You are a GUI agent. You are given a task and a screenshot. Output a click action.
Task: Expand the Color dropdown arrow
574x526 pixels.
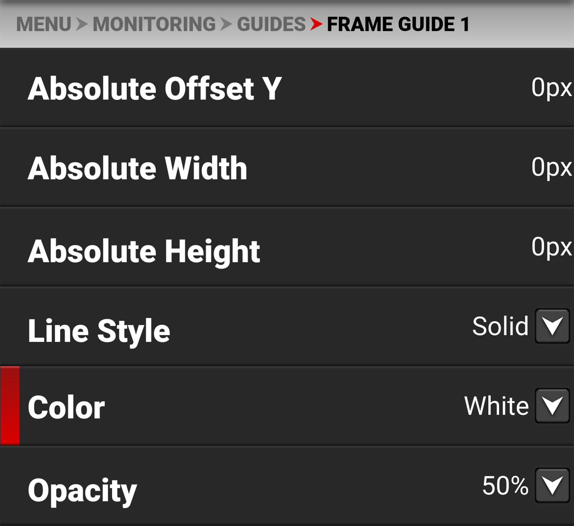(552, 406)
